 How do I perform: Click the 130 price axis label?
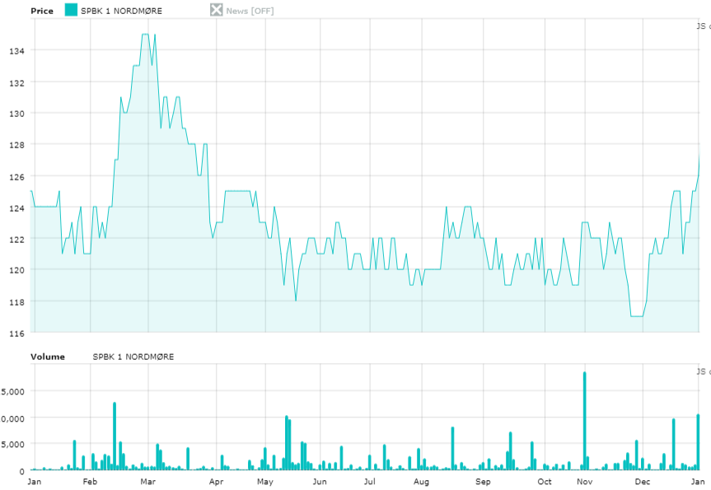coord(16,114)
